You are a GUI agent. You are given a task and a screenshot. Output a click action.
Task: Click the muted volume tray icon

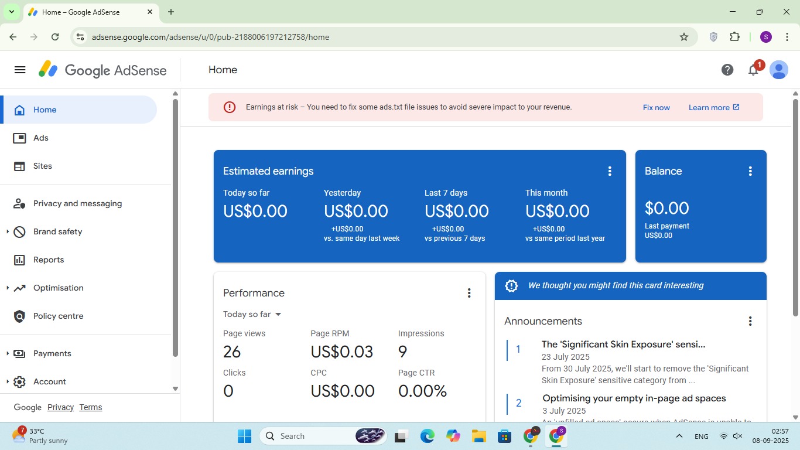(738, 436)
